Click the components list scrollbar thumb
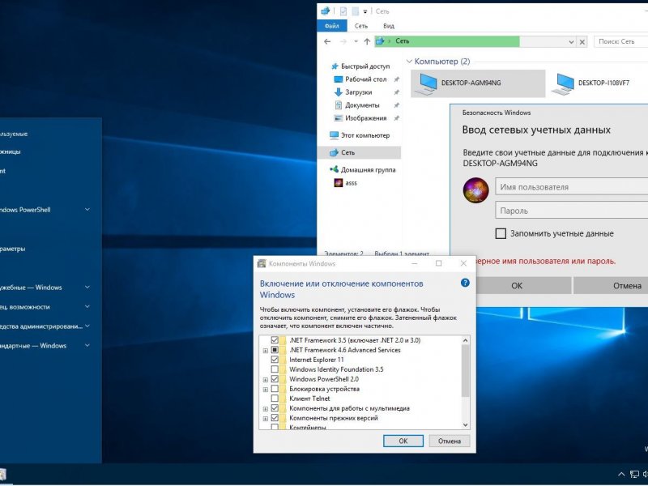This screenshot has width=648, height=486. [x=465, y=371]
